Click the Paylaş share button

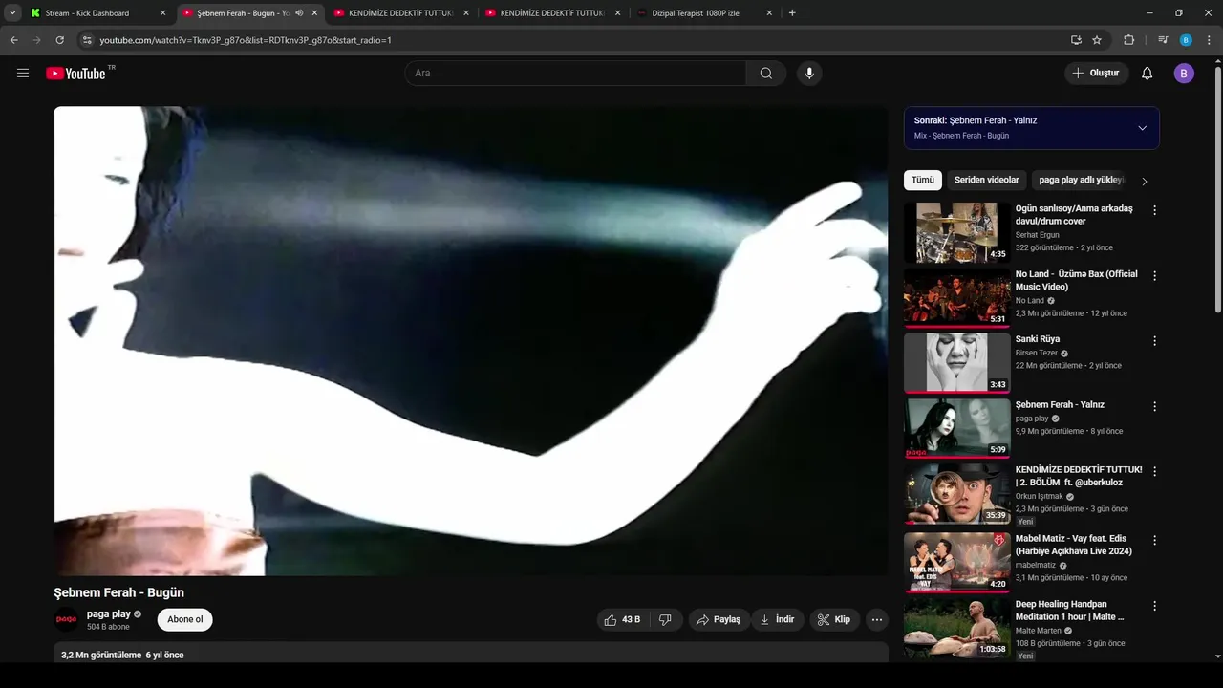click(x=719, y=620)
